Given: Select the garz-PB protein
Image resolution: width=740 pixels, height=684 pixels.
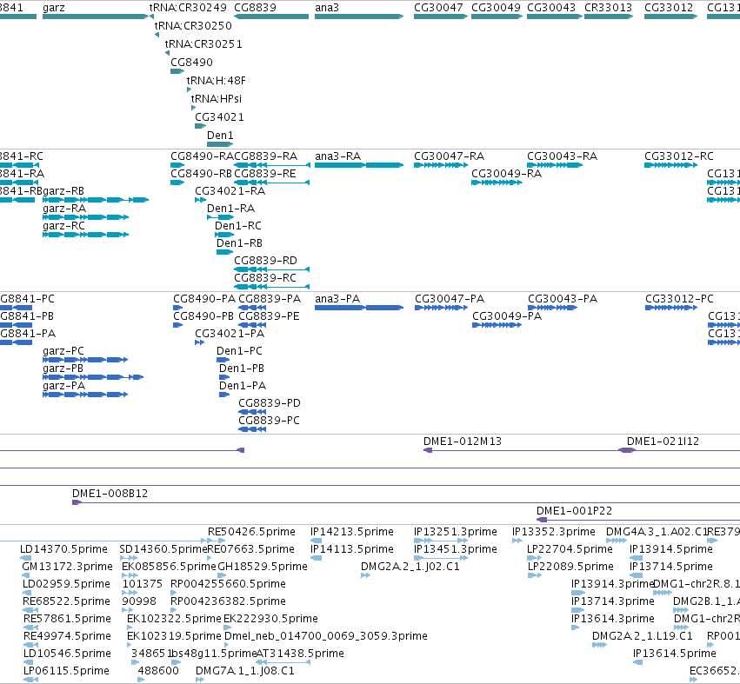Looking at the screenshot, I should click(93, 377).
